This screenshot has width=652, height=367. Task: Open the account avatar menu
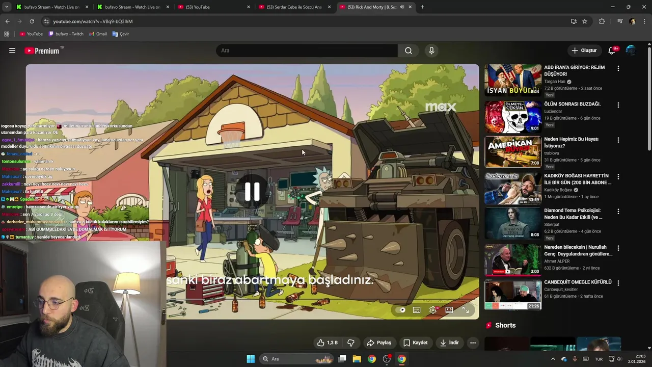coord(631,50)
